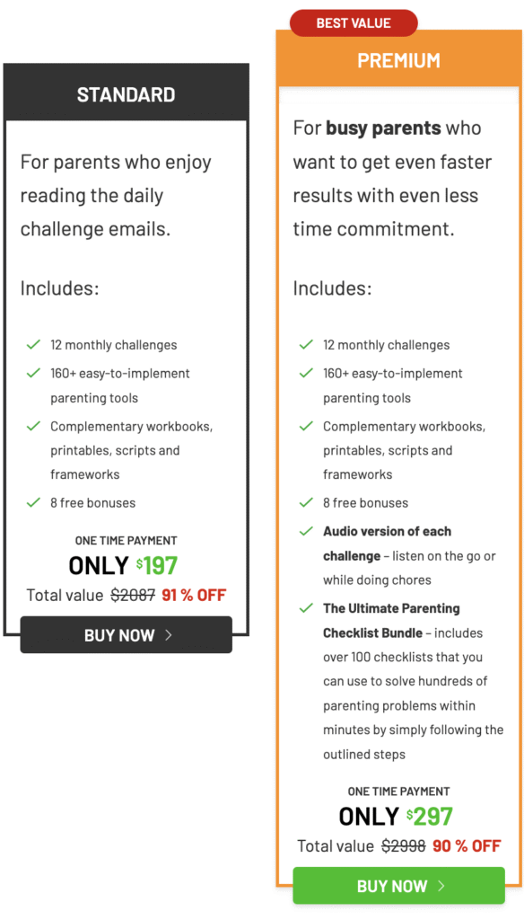This screenshot has height=920, width=524.
Task: Select the PREMIUM plan header
Action: (x=398, y=60)
